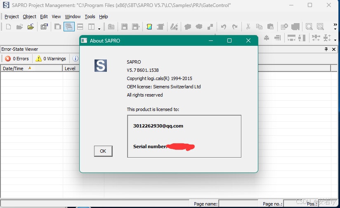Maximize the About SAPRO dialog
Viewport: 340px width, 208px height.
click(x=229, y=40)
